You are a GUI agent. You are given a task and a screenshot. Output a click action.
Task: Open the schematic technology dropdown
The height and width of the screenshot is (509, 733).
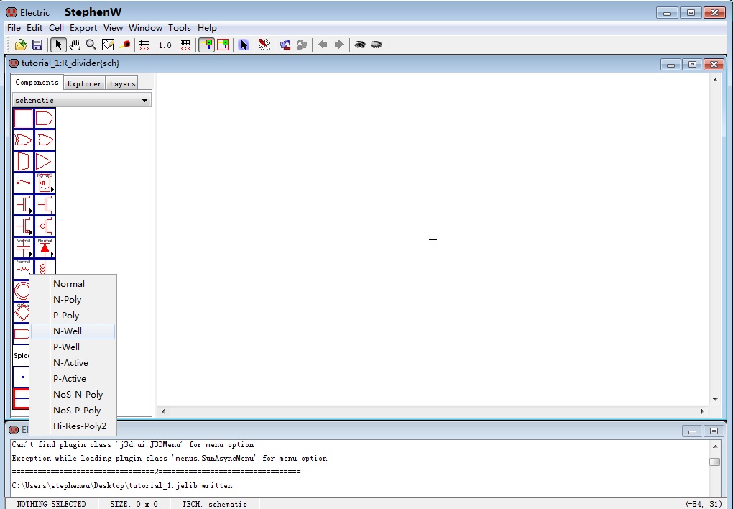click(x=81, y=101)
